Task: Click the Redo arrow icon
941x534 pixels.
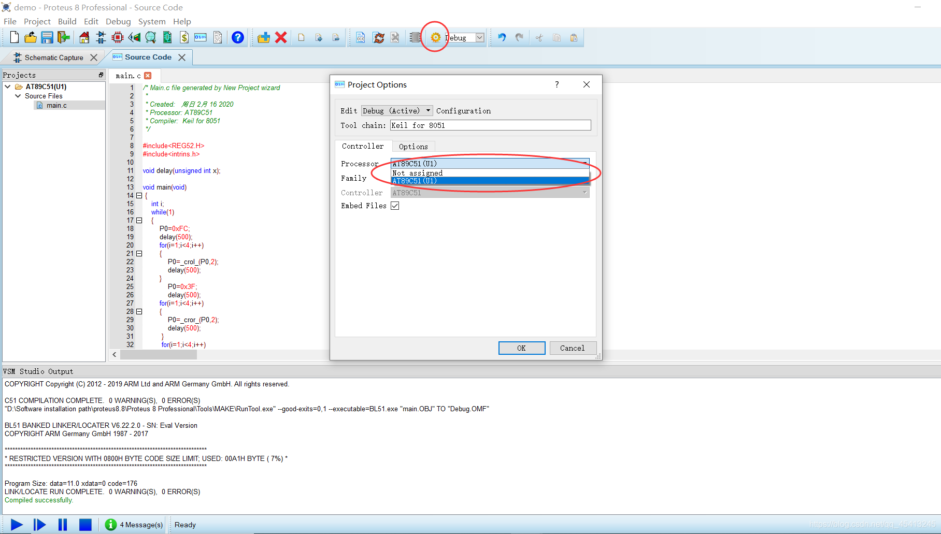Action: tap(519, 37)
